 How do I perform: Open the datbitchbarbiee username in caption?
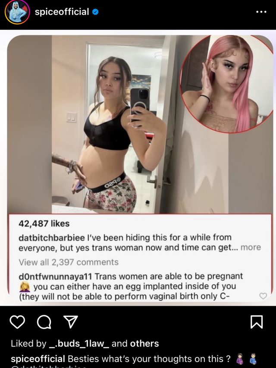(52, 238)
